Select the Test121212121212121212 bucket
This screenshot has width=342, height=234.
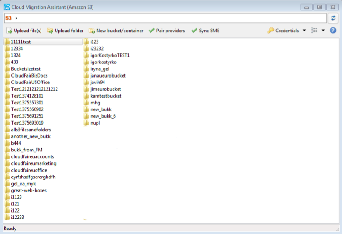tap(35, 89)
